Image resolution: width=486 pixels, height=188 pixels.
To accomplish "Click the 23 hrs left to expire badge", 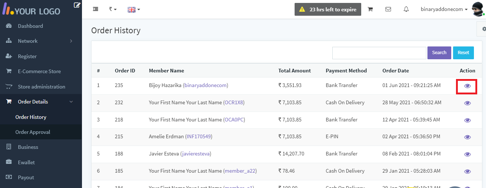I will click(x=328, y=10).
